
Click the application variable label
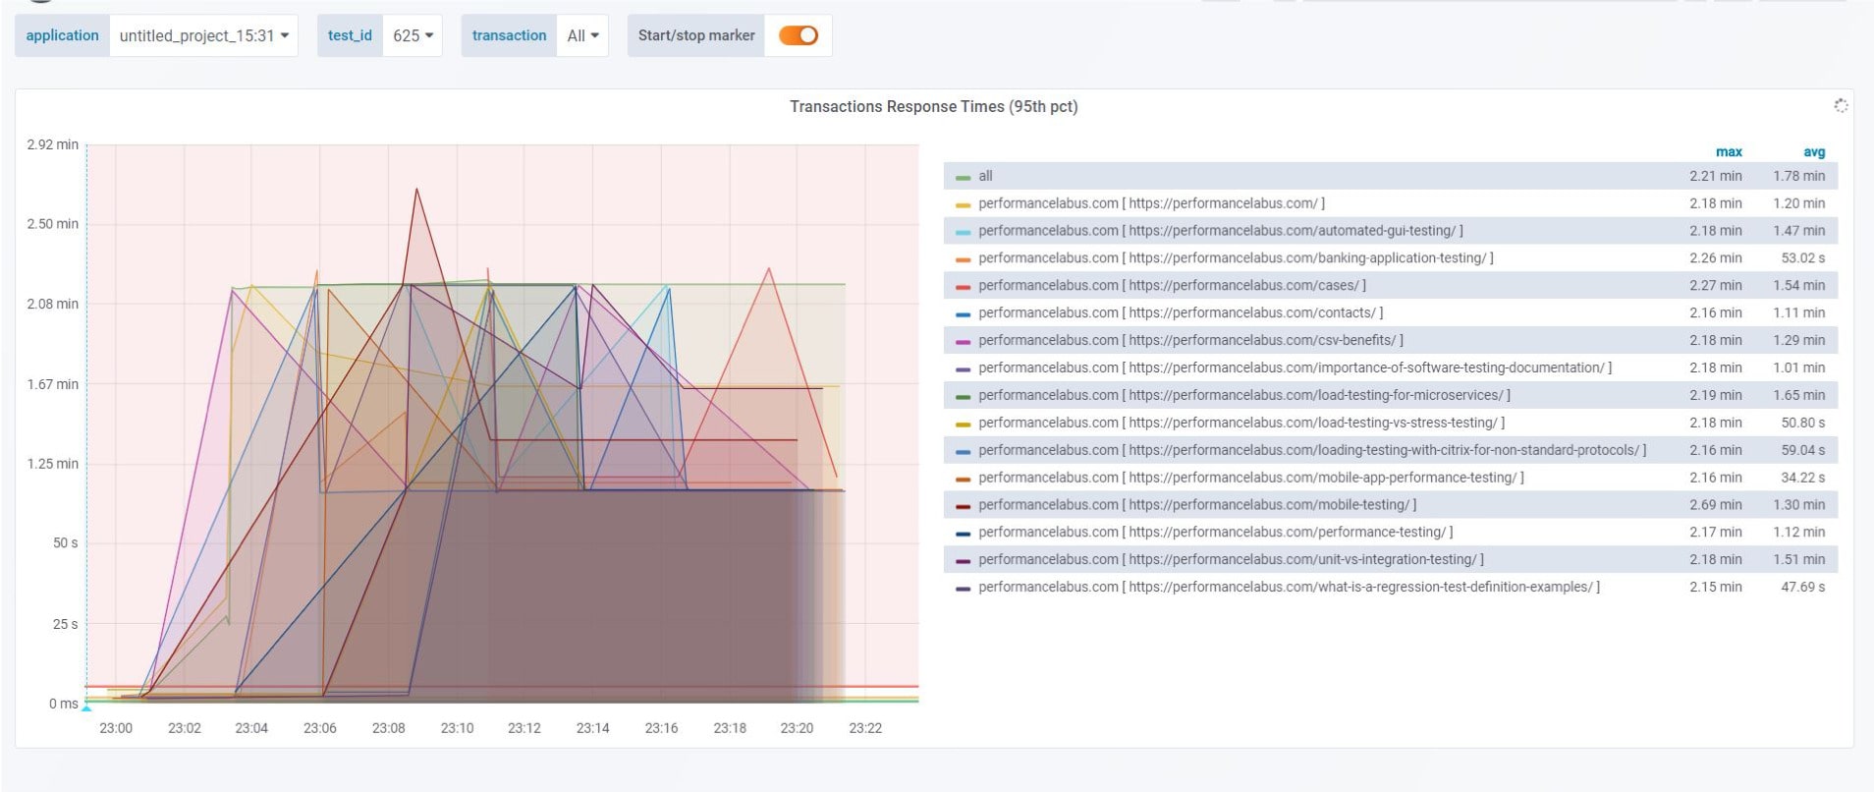(x=62, y=35)
